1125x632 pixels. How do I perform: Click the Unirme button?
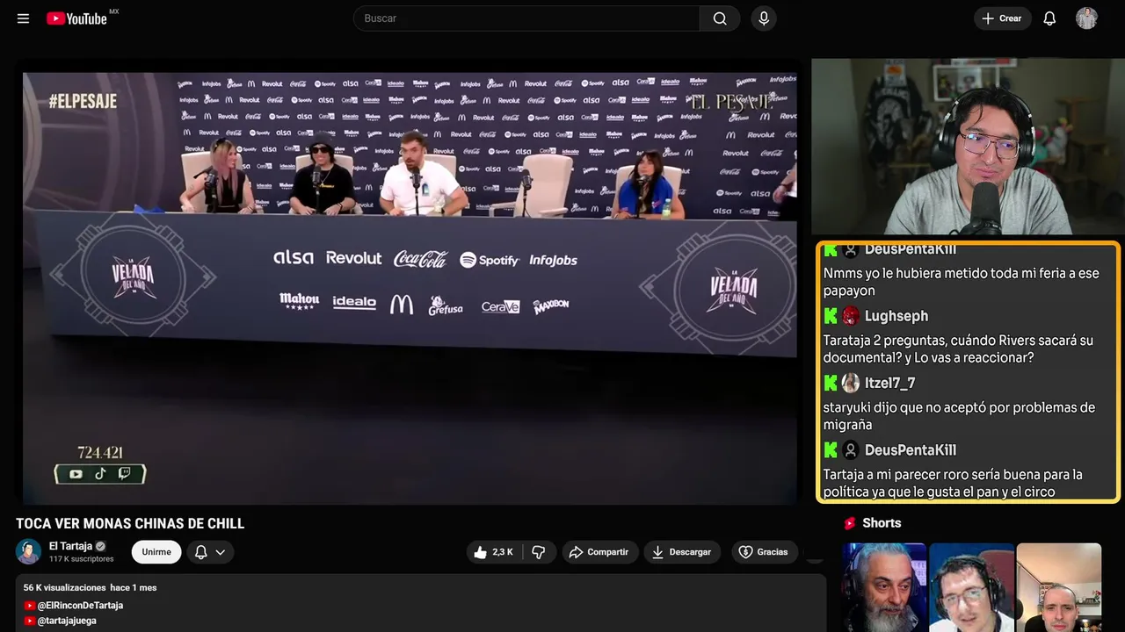pos(156,552)
